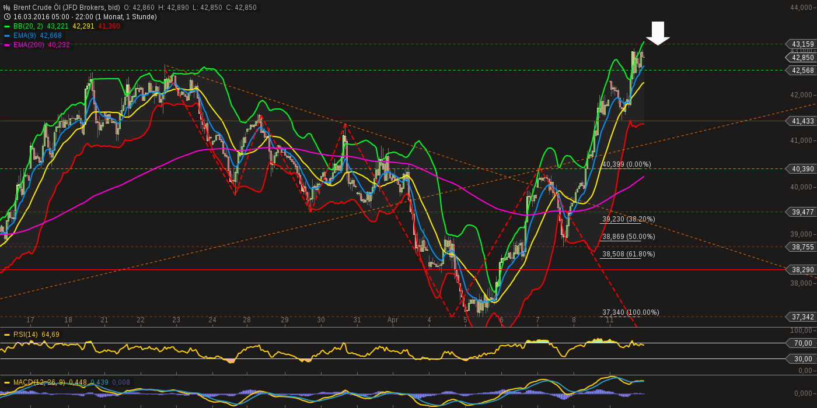This screenshot has height=408, width=817.
Task: Click the candlestick chart-type icon beside Brent Crude Öl
Action: click(7, 8)
